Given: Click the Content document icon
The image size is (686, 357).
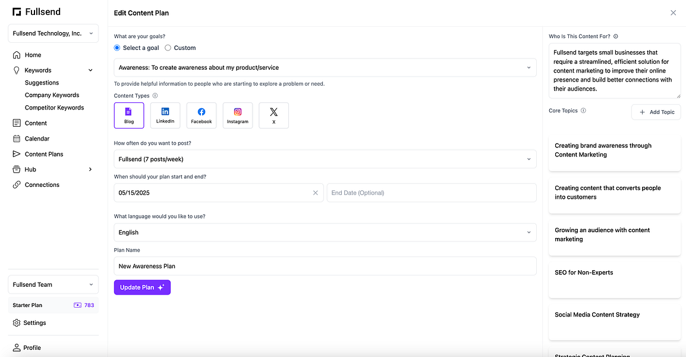Looking at the screenshot, I should point(17,123).
